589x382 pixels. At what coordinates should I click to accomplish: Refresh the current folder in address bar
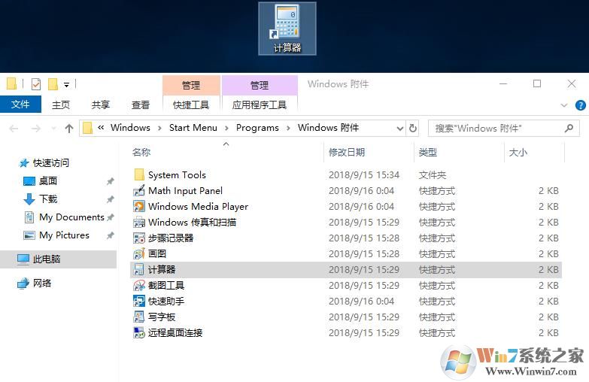point(412,128)
